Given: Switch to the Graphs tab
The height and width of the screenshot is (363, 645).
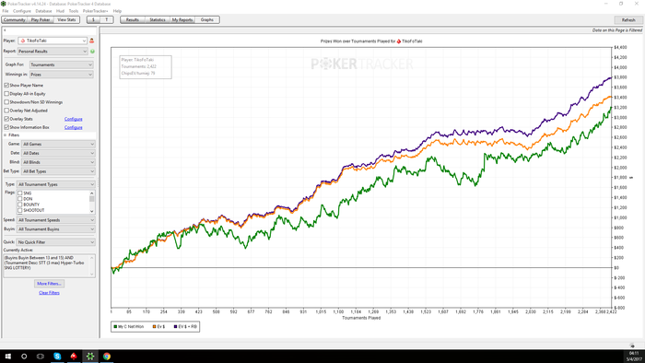Looking at the screenshot, I should point(207,19).
